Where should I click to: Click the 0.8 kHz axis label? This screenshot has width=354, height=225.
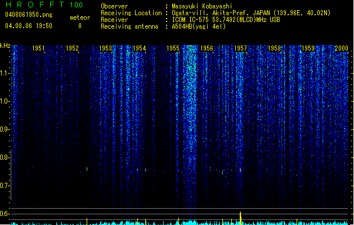click(x=5, y=157)
